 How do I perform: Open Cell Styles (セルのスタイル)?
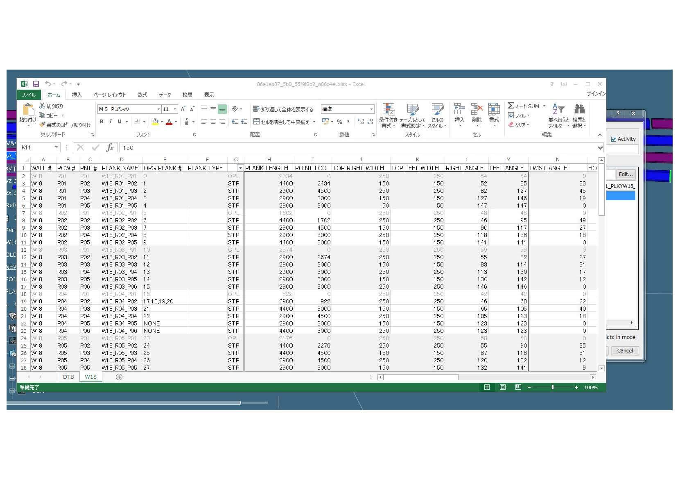coord(437,116)
